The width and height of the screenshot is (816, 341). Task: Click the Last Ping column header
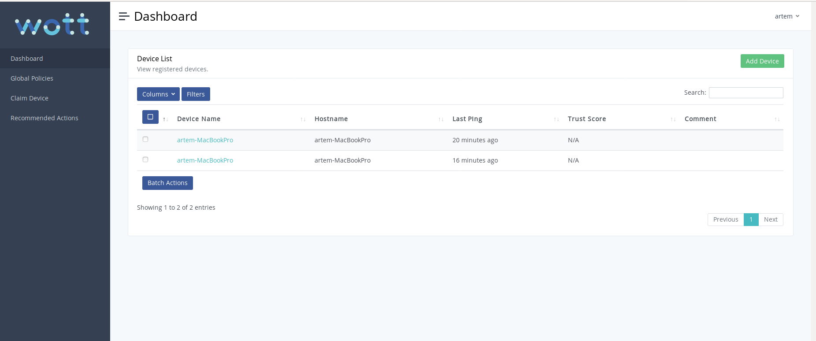pyautogui.click(x=467, y=119)
